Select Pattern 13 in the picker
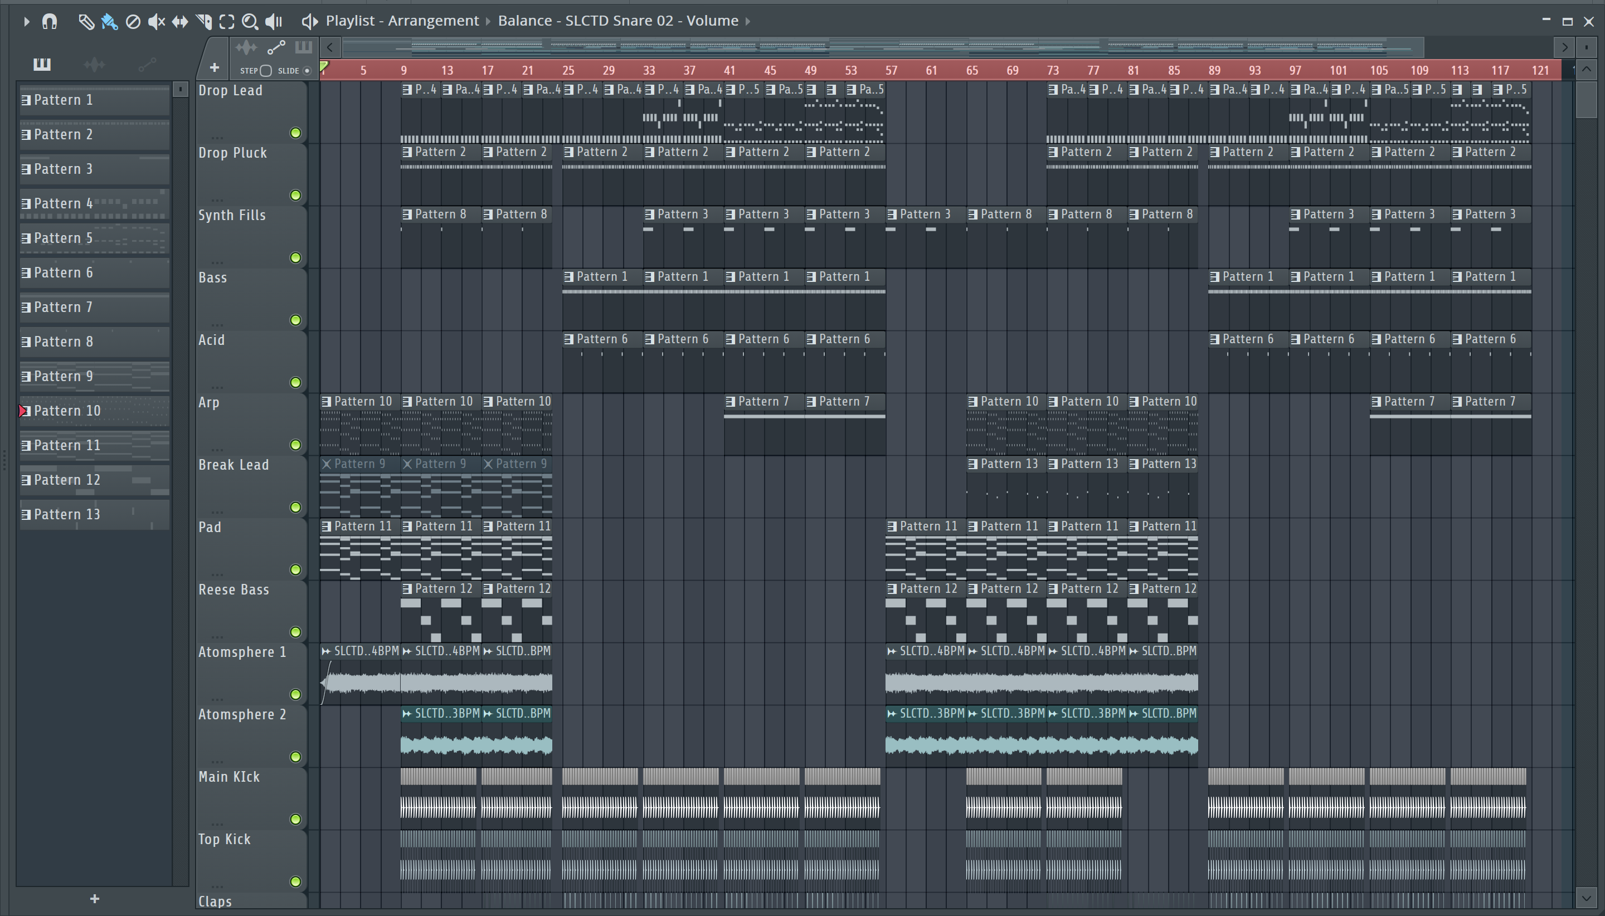1605x916 pixels. click(x=94, y=515)
